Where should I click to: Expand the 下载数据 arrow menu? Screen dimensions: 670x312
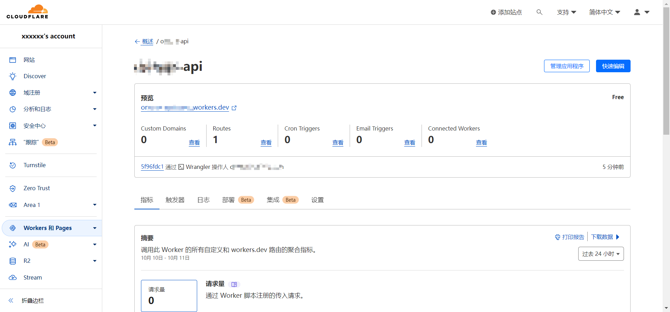pos(618,237)
